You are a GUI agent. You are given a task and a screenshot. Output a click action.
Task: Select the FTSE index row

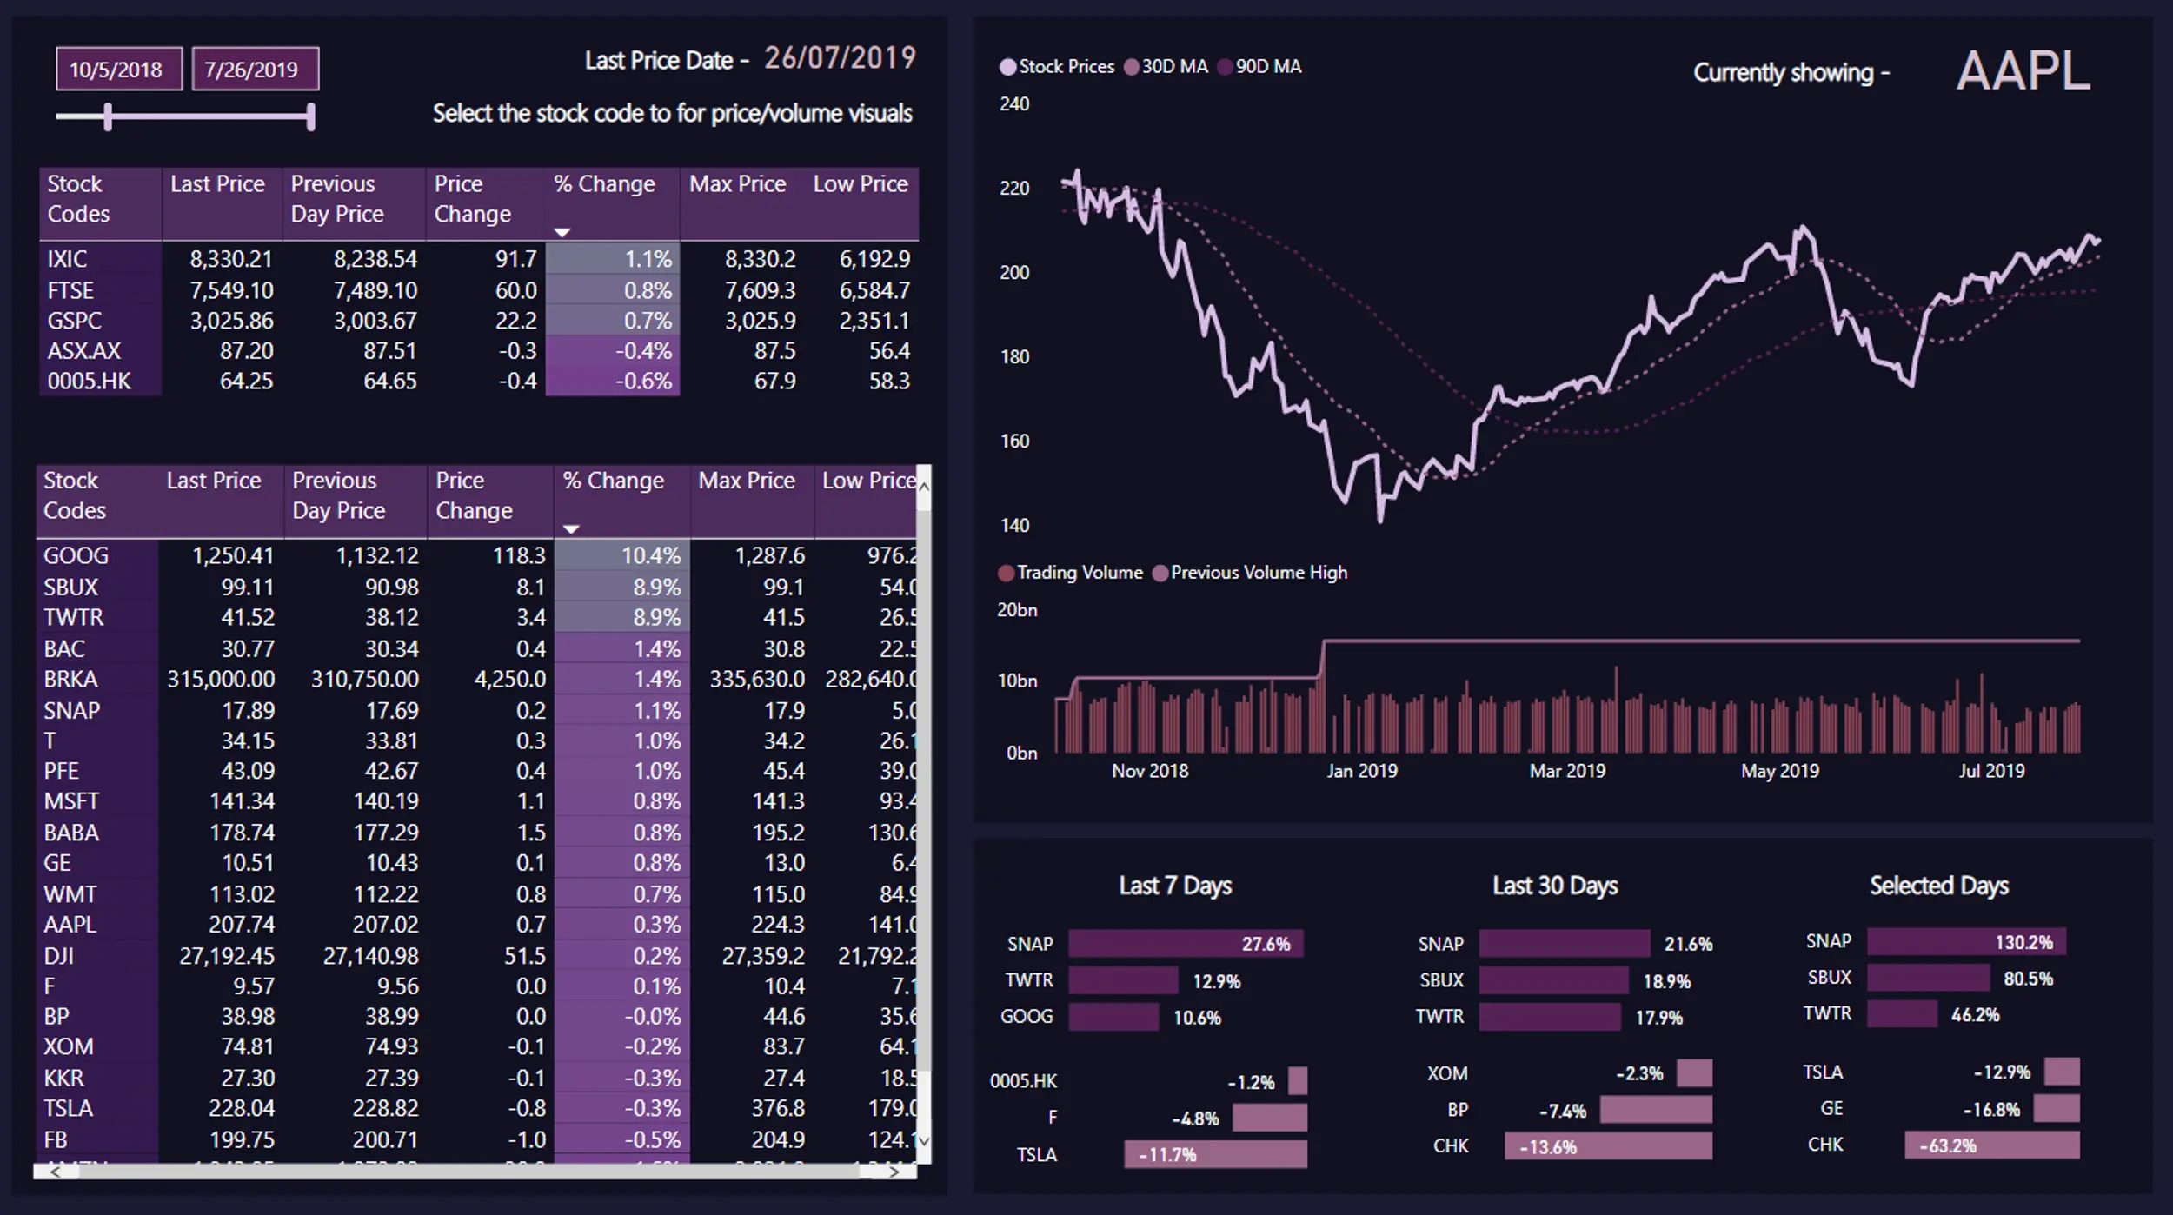(x=66, y=289)
